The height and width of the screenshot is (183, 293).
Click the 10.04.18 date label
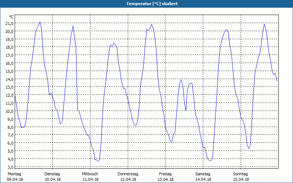coord(53,180)
